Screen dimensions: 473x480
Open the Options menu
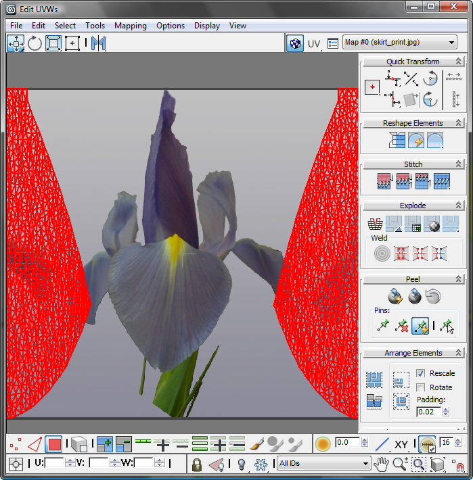(171, 26)
